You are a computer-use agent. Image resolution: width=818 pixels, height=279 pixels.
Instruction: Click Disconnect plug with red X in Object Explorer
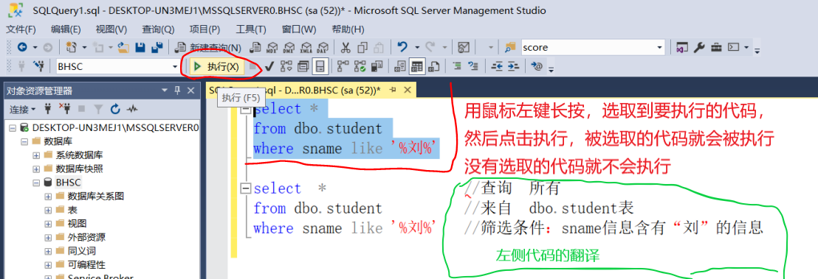[x=65, y=109]
